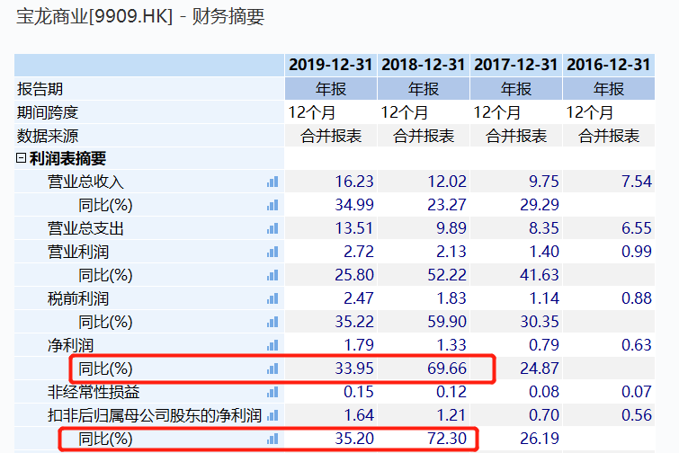Screen dimensions: 679x453
Task: Click the 26.19 growth value
Action: click(540, 440)
